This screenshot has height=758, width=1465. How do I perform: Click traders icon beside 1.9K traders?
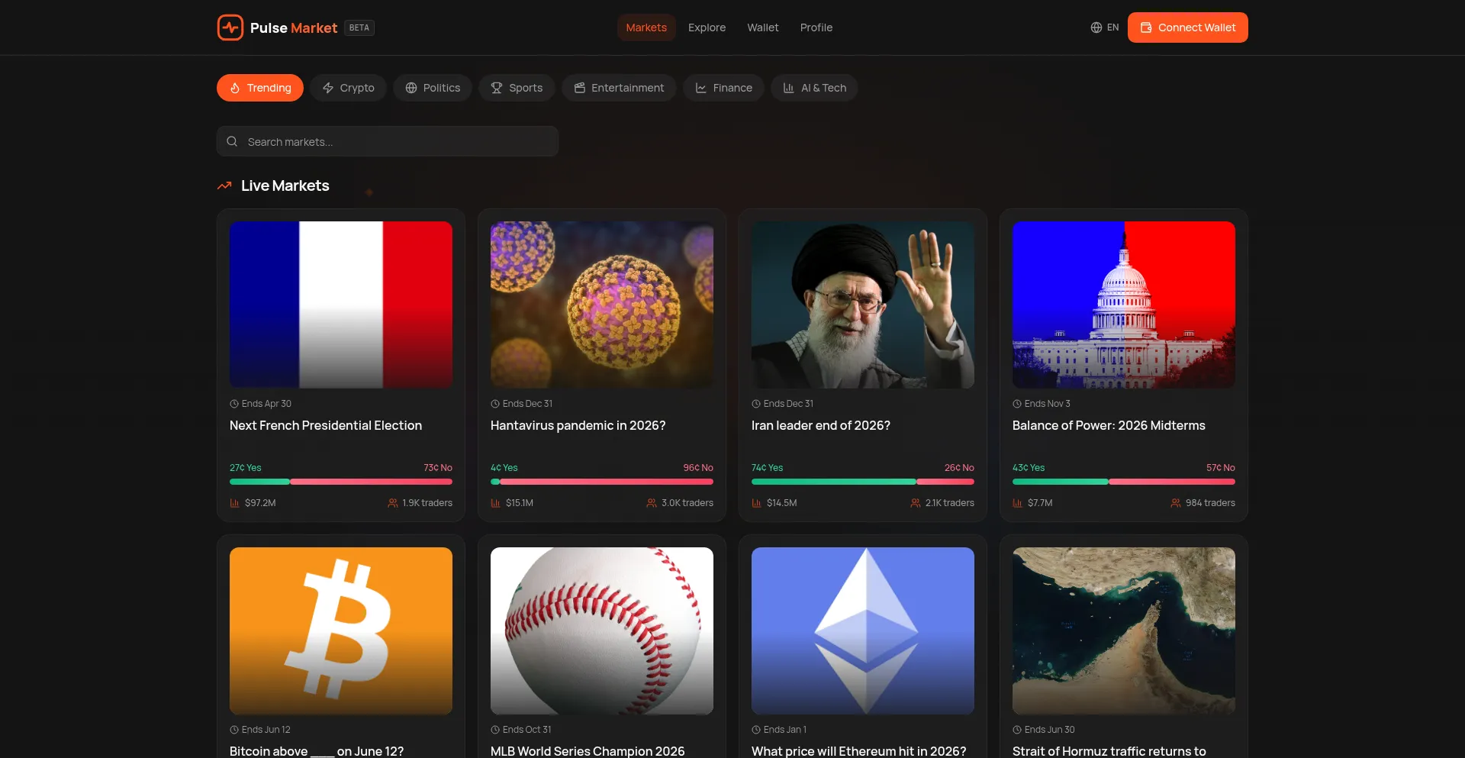[393, 503]
